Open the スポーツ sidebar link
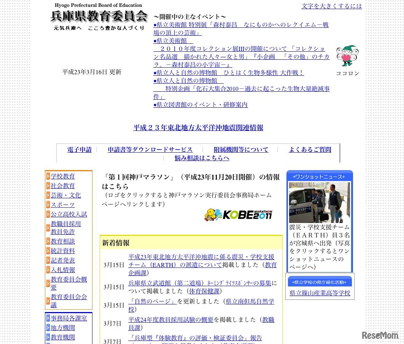The image size is (404, 344). tap(62, 205)
